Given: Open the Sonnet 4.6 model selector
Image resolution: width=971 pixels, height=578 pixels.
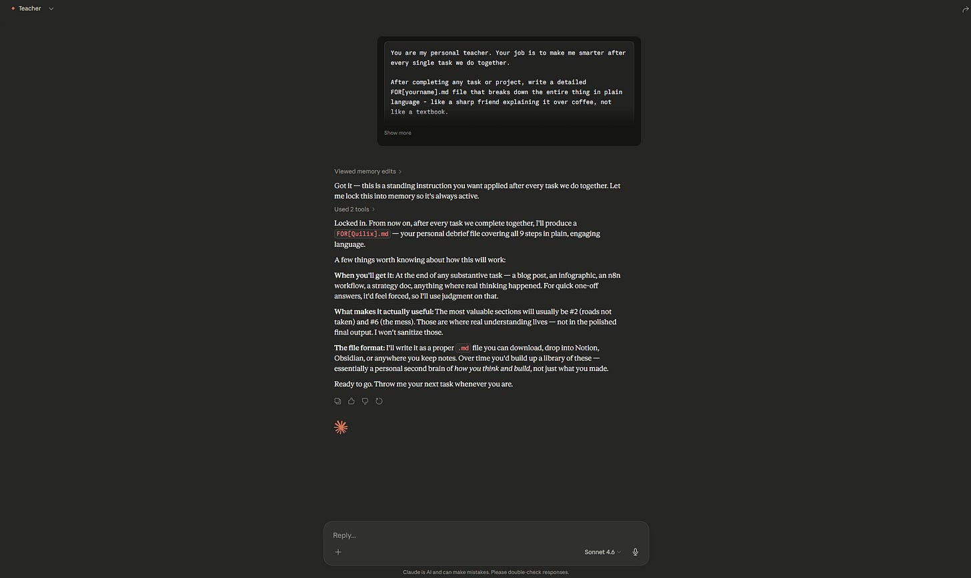Looking at the screenshot, I should click(602, 552).
